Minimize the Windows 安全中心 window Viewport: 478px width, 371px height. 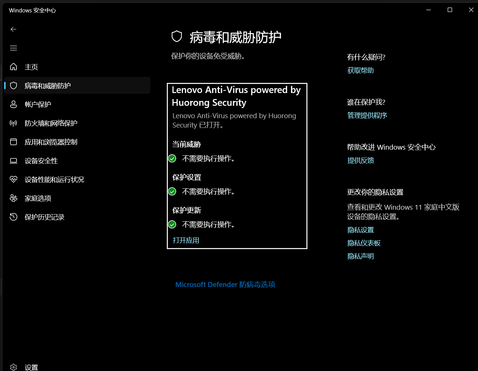coord(429,10)
